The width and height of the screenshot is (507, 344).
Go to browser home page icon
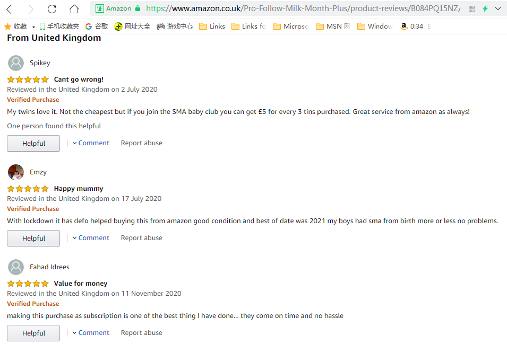[x=74, y=9]
